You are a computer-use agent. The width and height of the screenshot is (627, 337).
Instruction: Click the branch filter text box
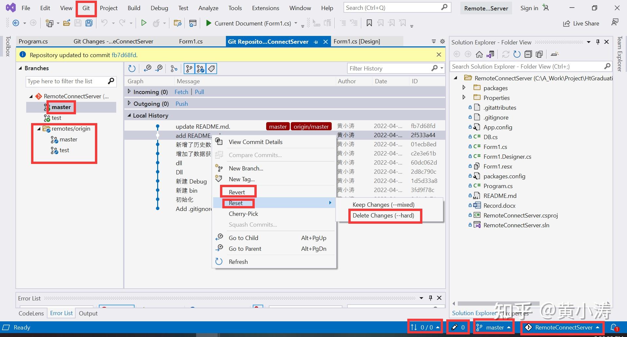(66, 81)
